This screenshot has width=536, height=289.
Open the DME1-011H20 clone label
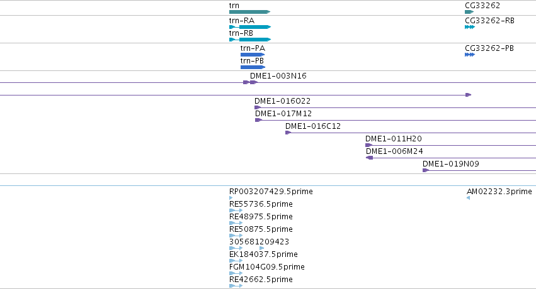394,139
